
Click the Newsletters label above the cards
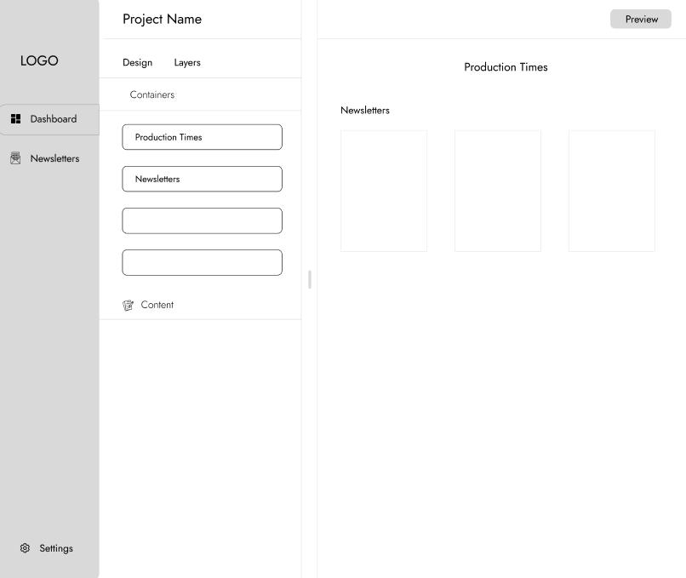(364, 110)
